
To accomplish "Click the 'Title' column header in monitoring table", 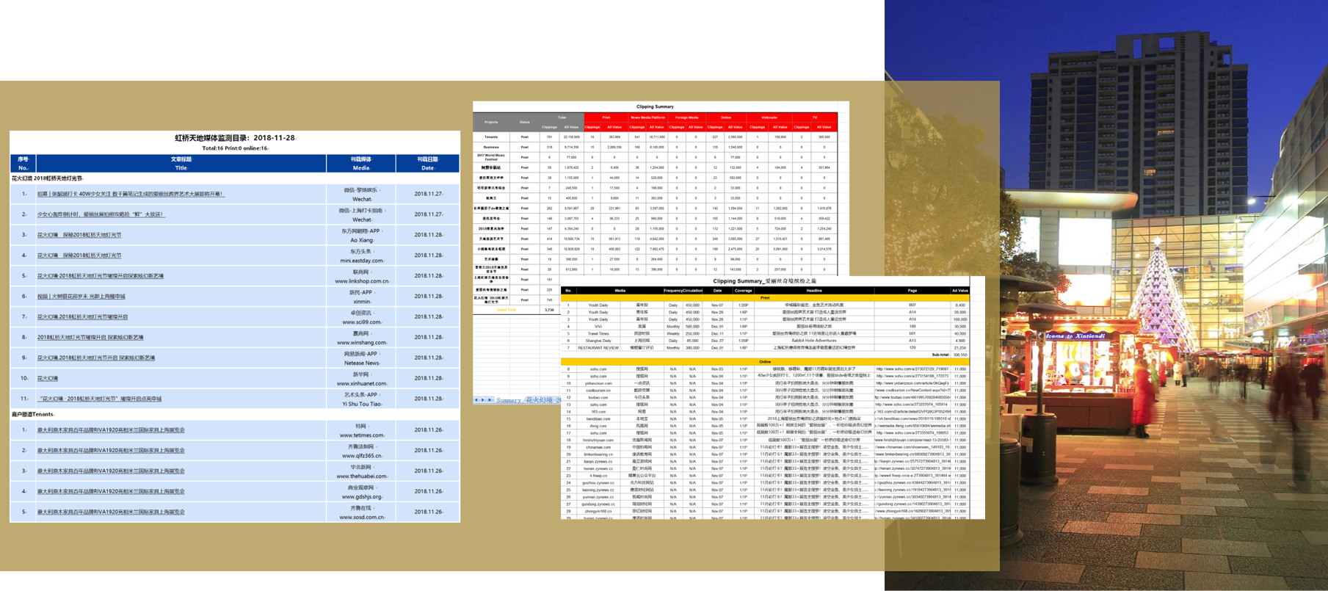I will (181, 164).
